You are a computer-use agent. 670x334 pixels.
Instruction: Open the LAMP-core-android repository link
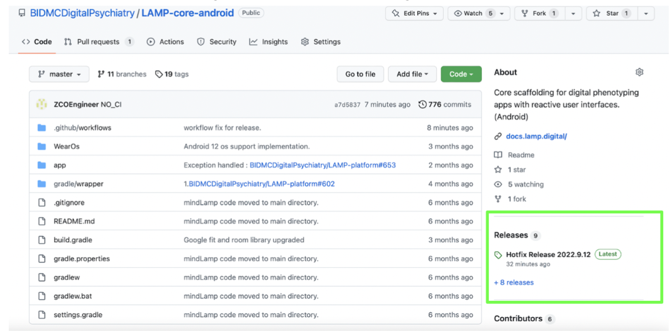tap(187, 13)
